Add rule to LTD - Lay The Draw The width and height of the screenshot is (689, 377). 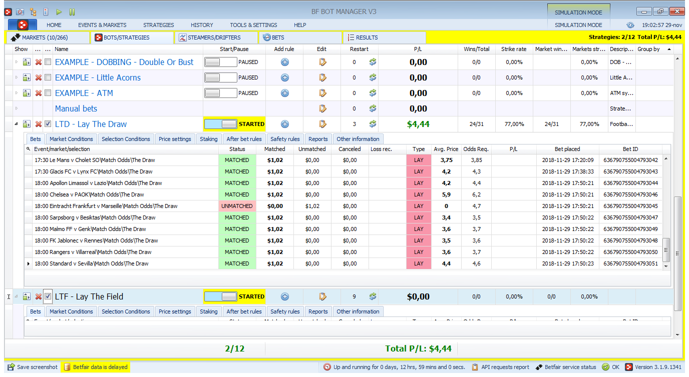point(285,124)
